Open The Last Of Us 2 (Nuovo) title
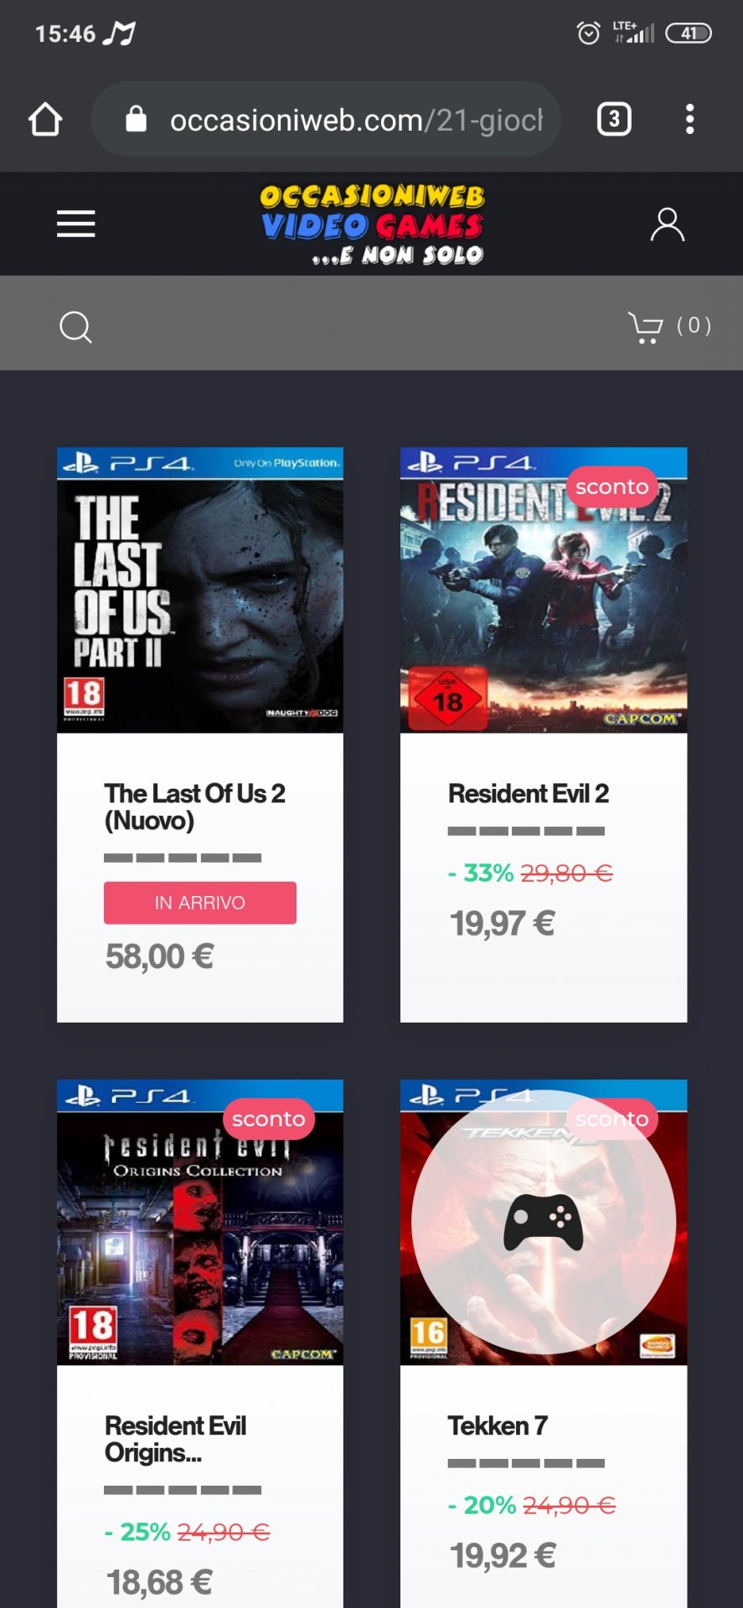Screen dimensions: 743x1608 [194, 807]
